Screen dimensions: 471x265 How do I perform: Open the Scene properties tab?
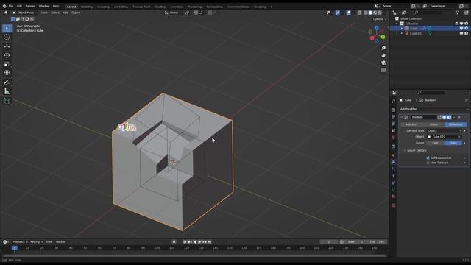394,130
